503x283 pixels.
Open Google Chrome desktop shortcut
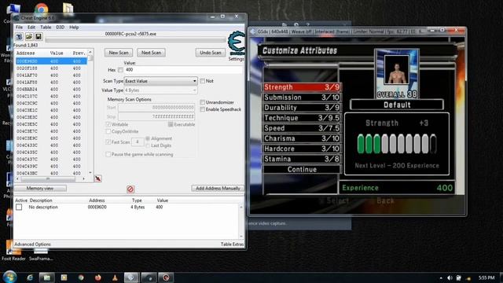coord(41,9)
